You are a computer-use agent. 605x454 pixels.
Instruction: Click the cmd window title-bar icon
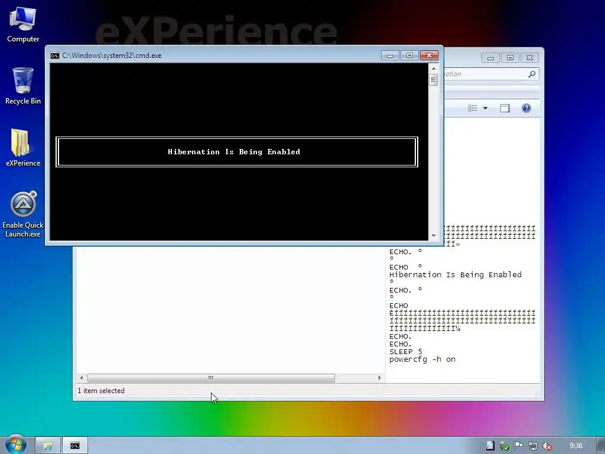(x=55, y=56)
